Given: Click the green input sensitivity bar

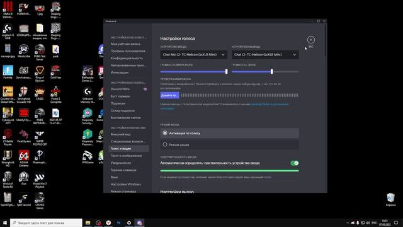Looking at the screenshot, I should 229,171.
